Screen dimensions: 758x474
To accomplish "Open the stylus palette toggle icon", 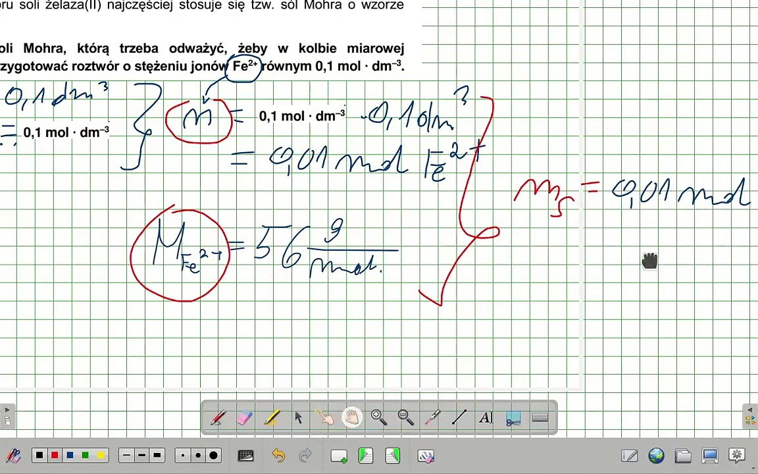I will pos(13,456).
